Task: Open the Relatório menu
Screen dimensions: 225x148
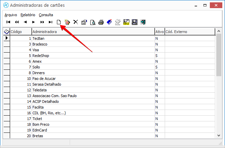Action: [28, 15]
